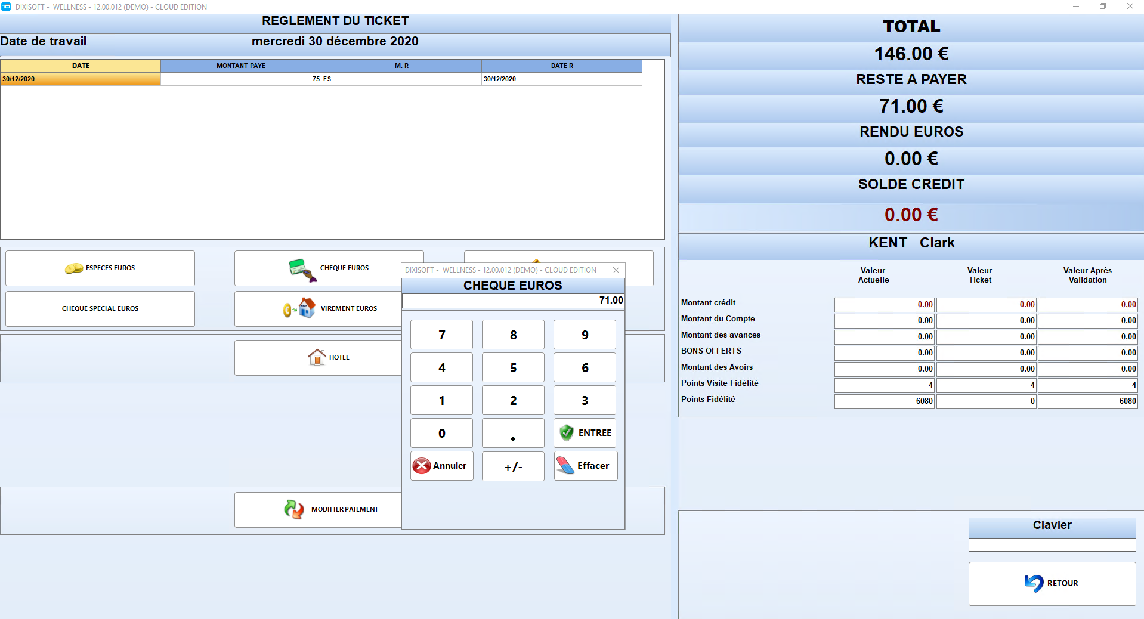Click the HOTEL house icon
Image resolution: width=1144 pixels, height=619 pixels.
point(317,357)
